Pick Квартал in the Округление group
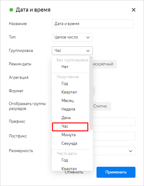 (x=70, y=92)
